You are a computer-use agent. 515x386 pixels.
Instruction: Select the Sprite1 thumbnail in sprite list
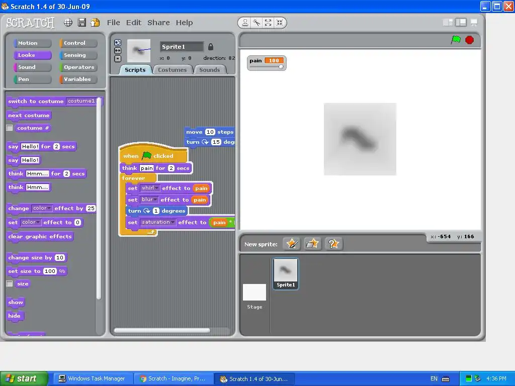286,274
